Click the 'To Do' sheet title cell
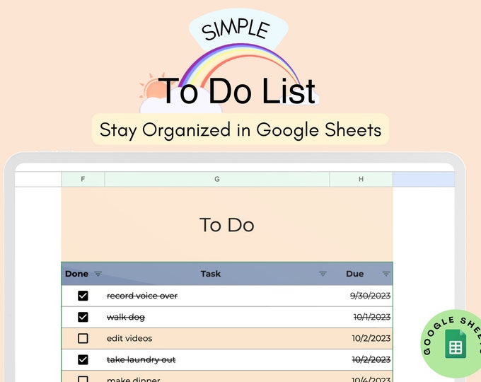 [227, 225]
